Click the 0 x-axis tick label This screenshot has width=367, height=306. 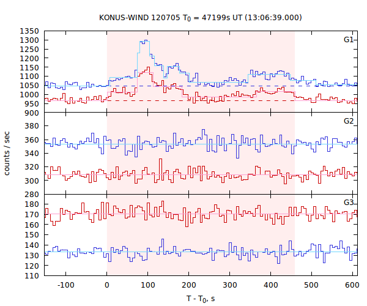[x=106, y=285]
